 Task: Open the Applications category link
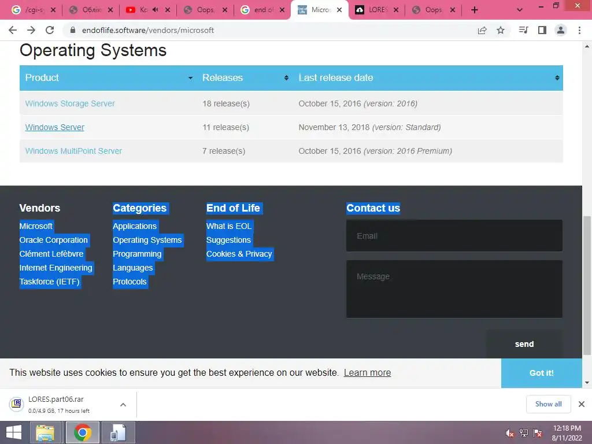pos(135,226)
